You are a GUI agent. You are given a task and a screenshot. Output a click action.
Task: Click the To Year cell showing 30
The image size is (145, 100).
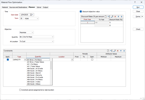pyautogui.click(x=102, y=22)
